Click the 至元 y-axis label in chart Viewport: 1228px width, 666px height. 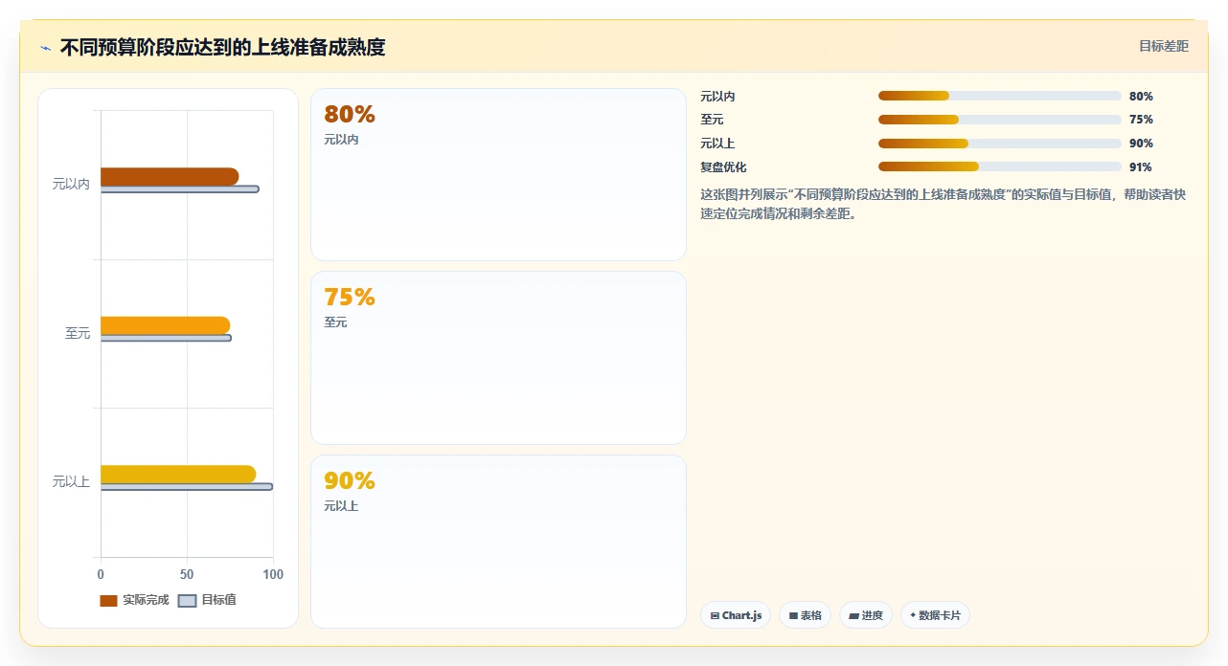78,333
